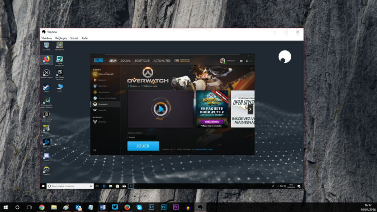Switch to the SOCIAL tab
The height and width of the screenshot is (212, 377).
click(x=125, y=61)
